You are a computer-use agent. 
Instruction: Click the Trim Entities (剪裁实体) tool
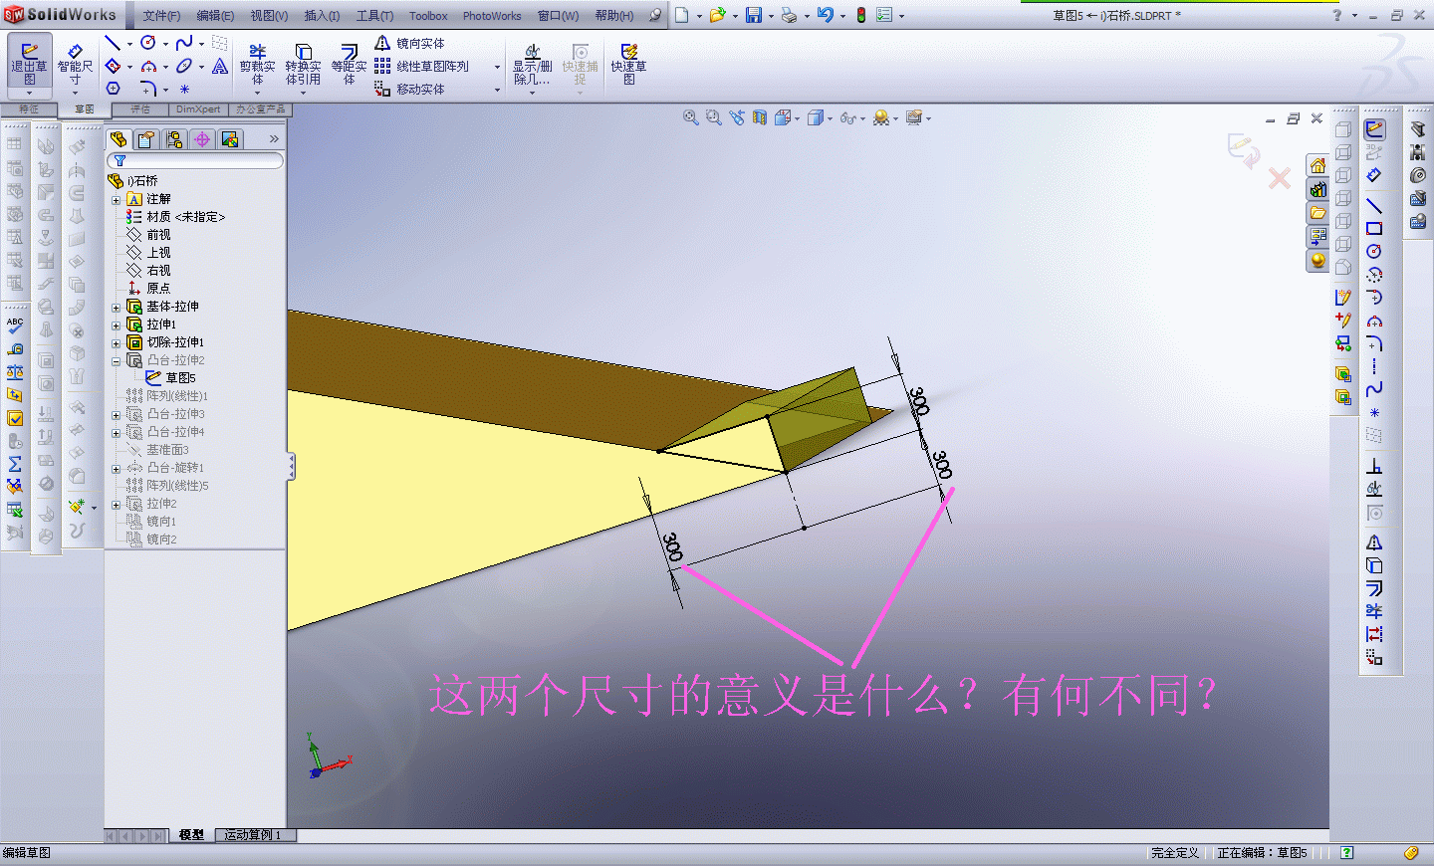(x=257, y=65)
